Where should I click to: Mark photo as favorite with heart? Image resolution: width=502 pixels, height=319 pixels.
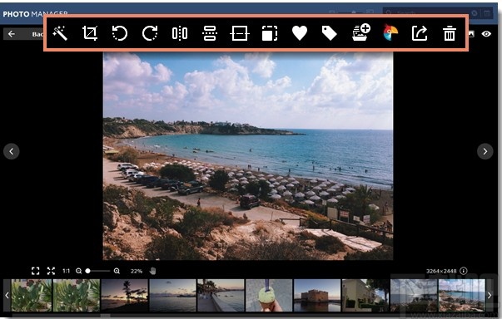coord(300,33)
